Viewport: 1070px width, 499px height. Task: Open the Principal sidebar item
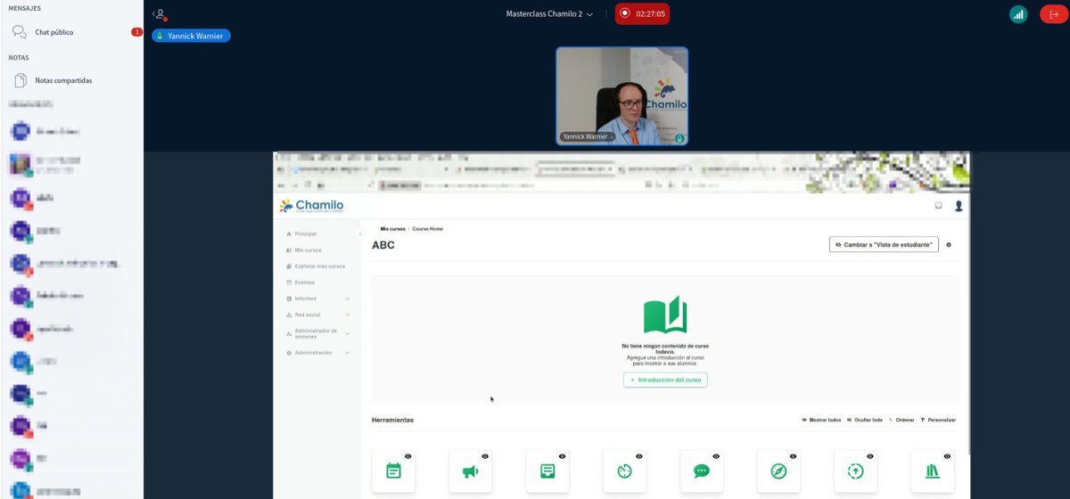tap(305, 233)
